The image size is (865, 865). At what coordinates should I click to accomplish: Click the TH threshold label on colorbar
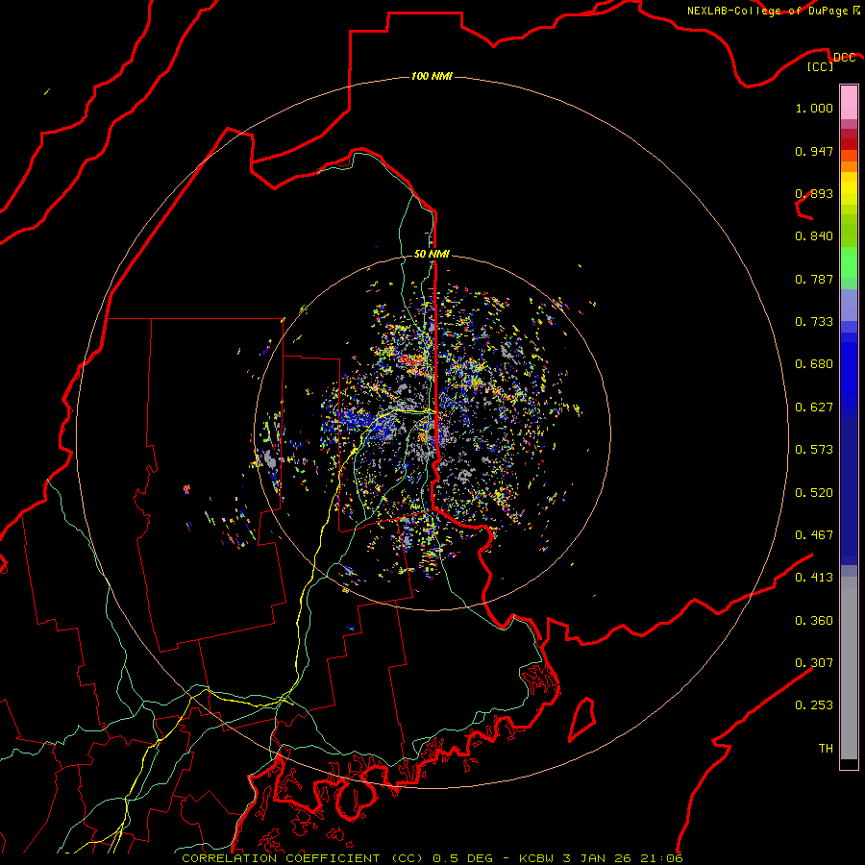(x=826, y=749)
